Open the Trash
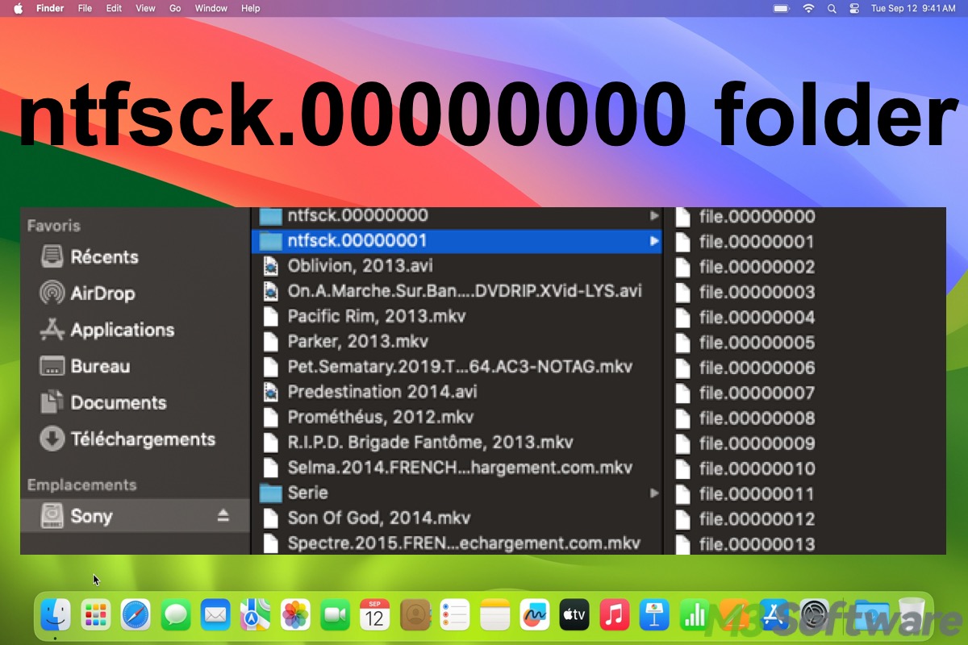Image resolution: width=968 pixels, height=645 pixels. coord(912,614)
